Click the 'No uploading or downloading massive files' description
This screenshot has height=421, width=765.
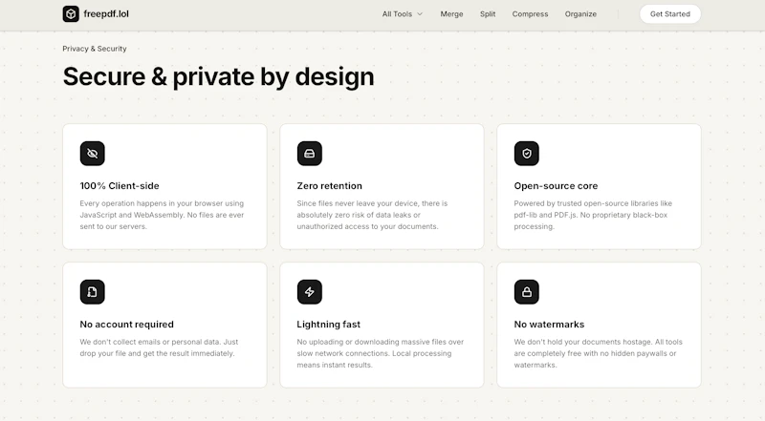point(381,353)
